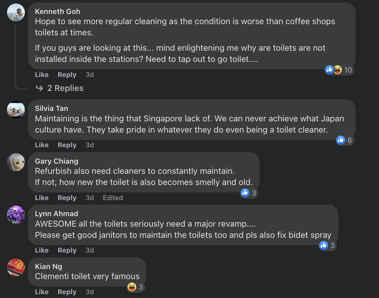Like Kian Ng's Clementi toilet comment

point(42,292)
